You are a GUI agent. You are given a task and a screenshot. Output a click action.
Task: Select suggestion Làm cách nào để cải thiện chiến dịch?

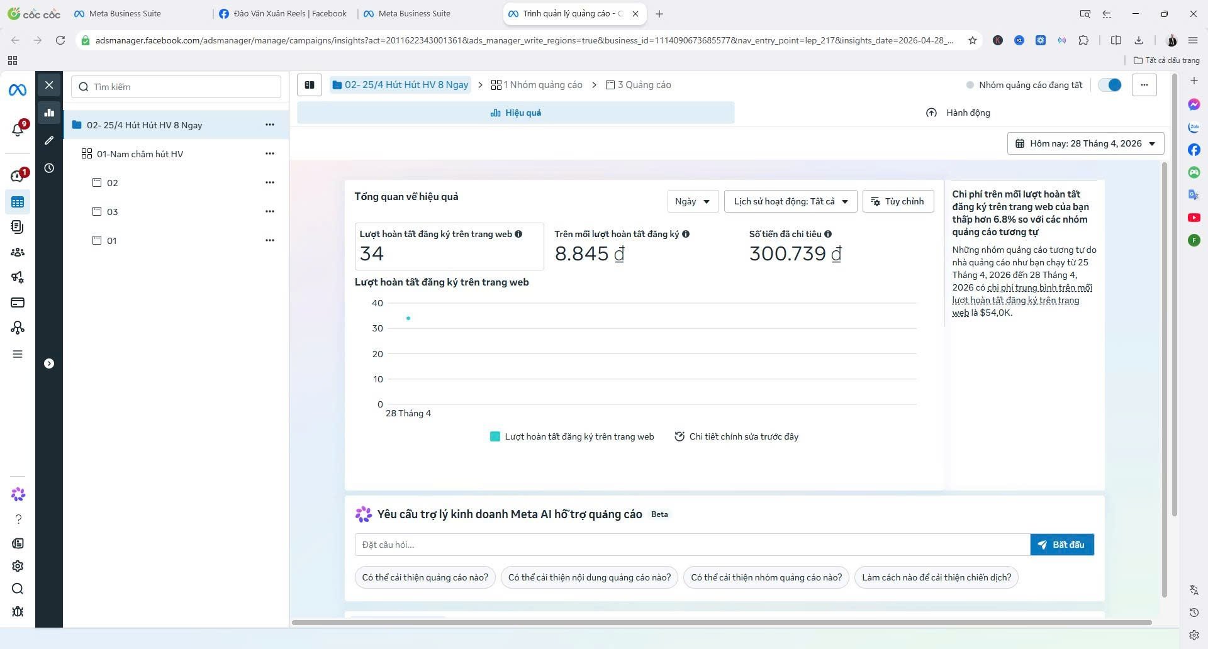(936, 577)
